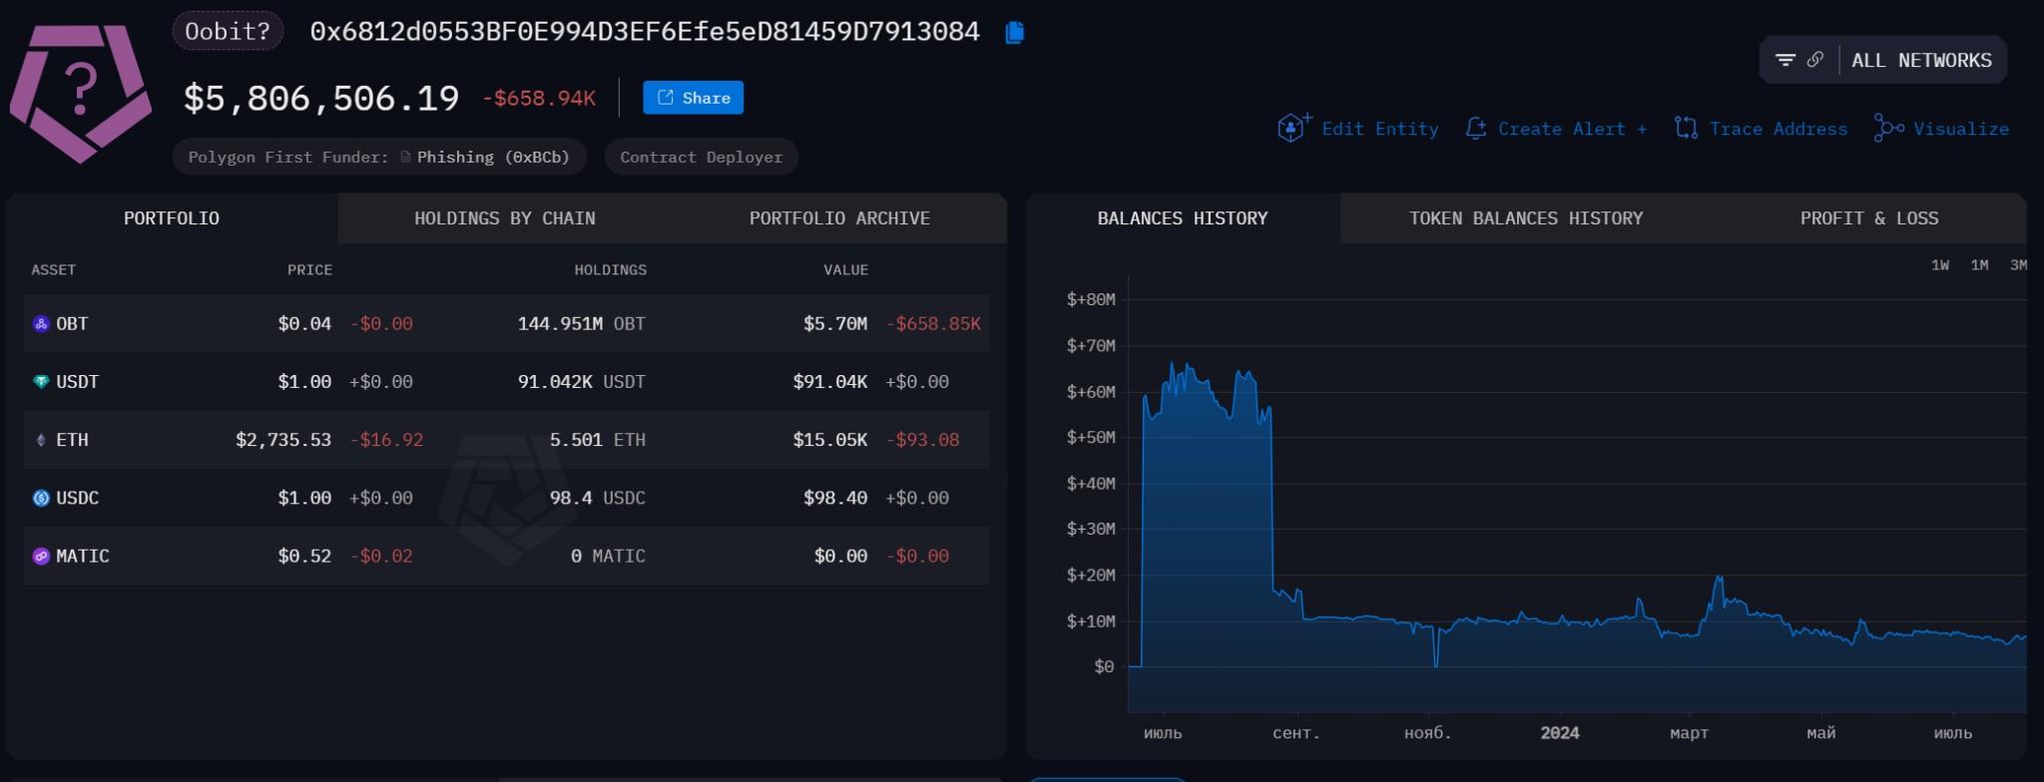Click the Edit Entity icon
Viewport: 2044px width, 782px height.
(x=1293, y=128)
